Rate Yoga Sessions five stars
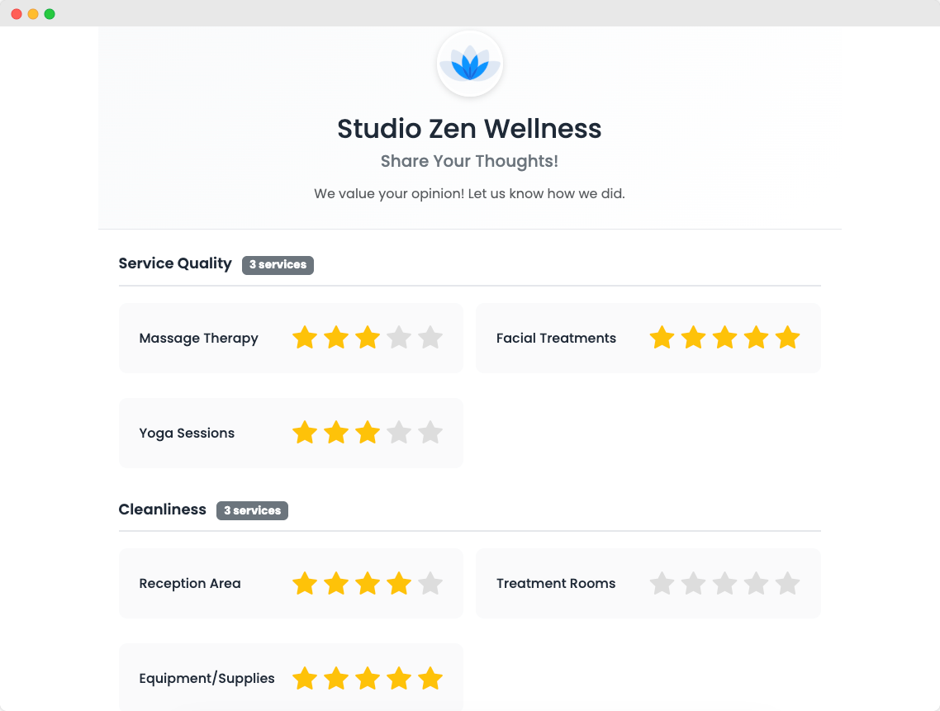The image size is (940, 711). coord(430,433)
